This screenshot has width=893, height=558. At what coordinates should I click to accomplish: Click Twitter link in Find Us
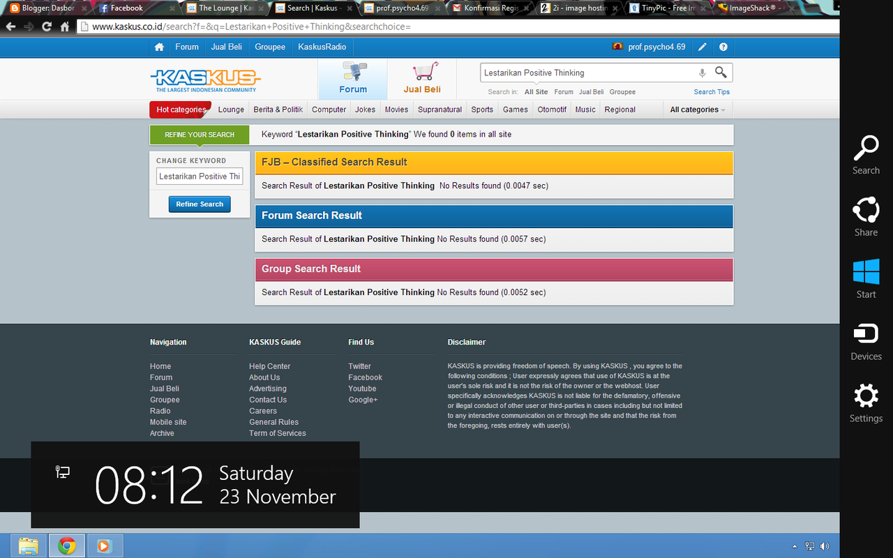(x=359, y=366)
